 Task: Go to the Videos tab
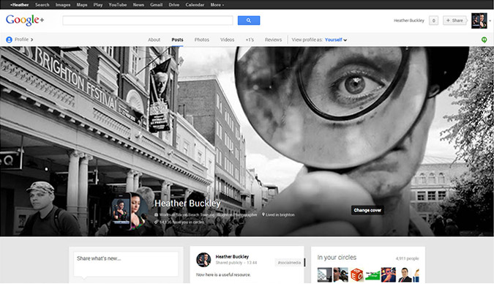point(227,40)
